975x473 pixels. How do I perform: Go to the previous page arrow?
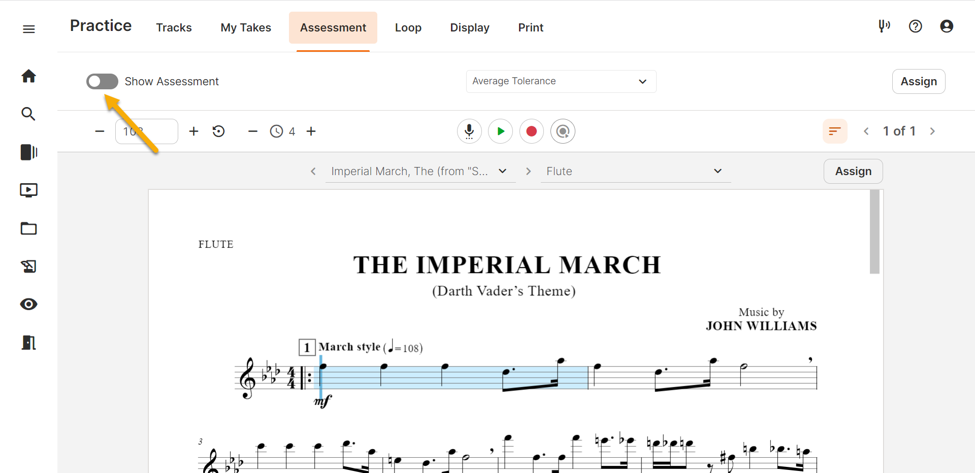click(866, 131)
